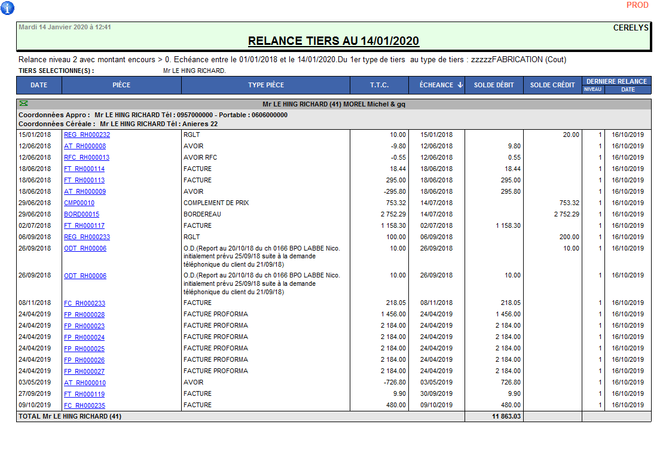This screenshot has width=669, height=473.
Task: Open the REG_RH000232 document link
Action: pos(87,135)
